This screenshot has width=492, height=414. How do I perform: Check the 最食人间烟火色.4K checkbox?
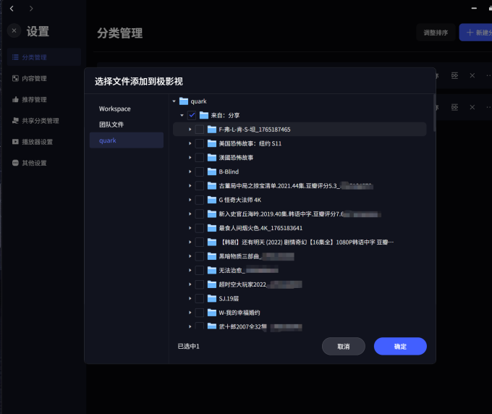tap(200, 228)
